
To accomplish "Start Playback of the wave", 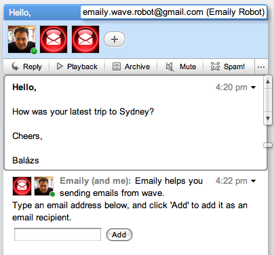I will (x=77, y=66).
